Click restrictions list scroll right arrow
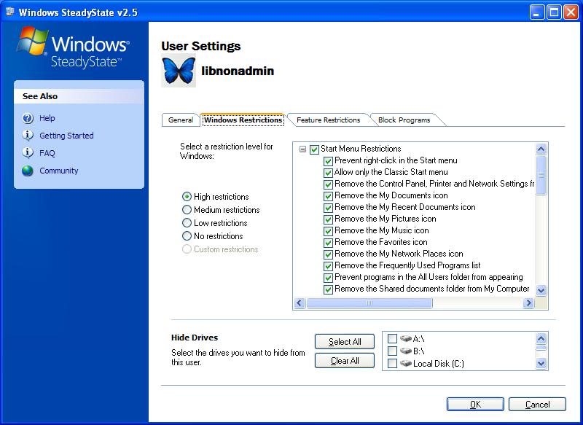The width and height of the screenshot is (583, 425). point(528,303)
